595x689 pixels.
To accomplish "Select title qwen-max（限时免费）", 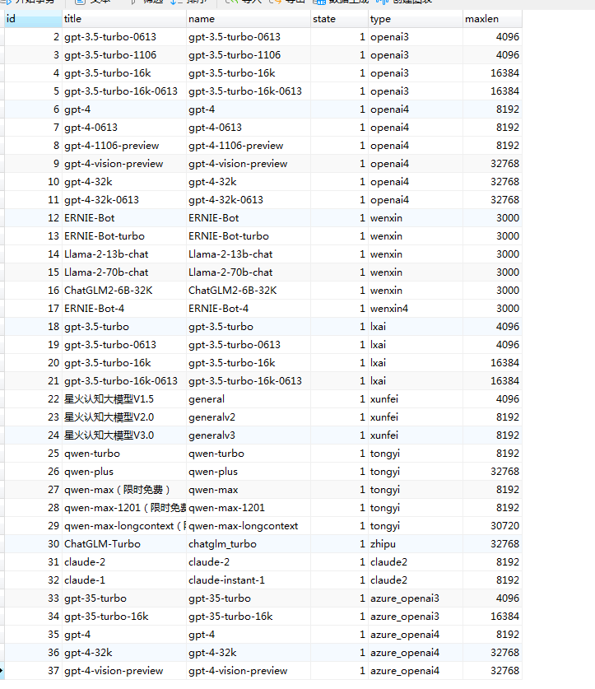I will 124,490.
